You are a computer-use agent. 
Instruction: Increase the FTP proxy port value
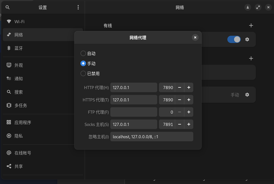(189, 112)
